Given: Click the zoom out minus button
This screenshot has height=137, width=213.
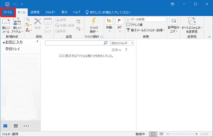Looking at the screenshot, I should [168, 134].
